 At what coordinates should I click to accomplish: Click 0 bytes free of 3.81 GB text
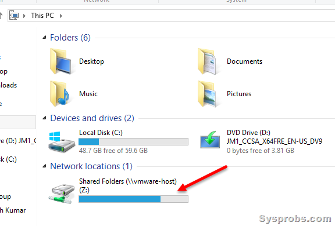click(x=260, y=151)
